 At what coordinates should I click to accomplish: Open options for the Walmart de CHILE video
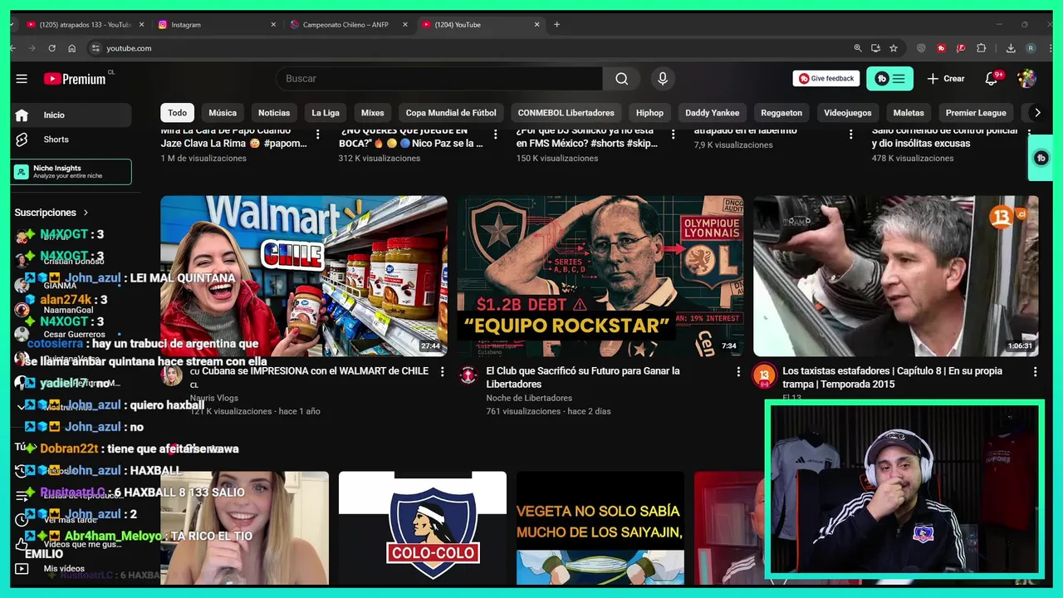[x=442, y=372]
